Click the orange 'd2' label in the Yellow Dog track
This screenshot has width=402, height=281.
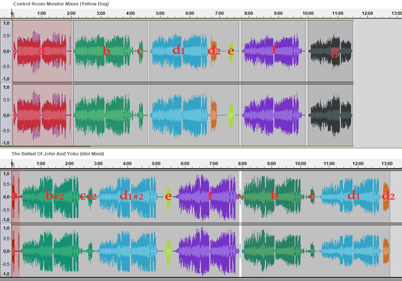click(214, 51)
